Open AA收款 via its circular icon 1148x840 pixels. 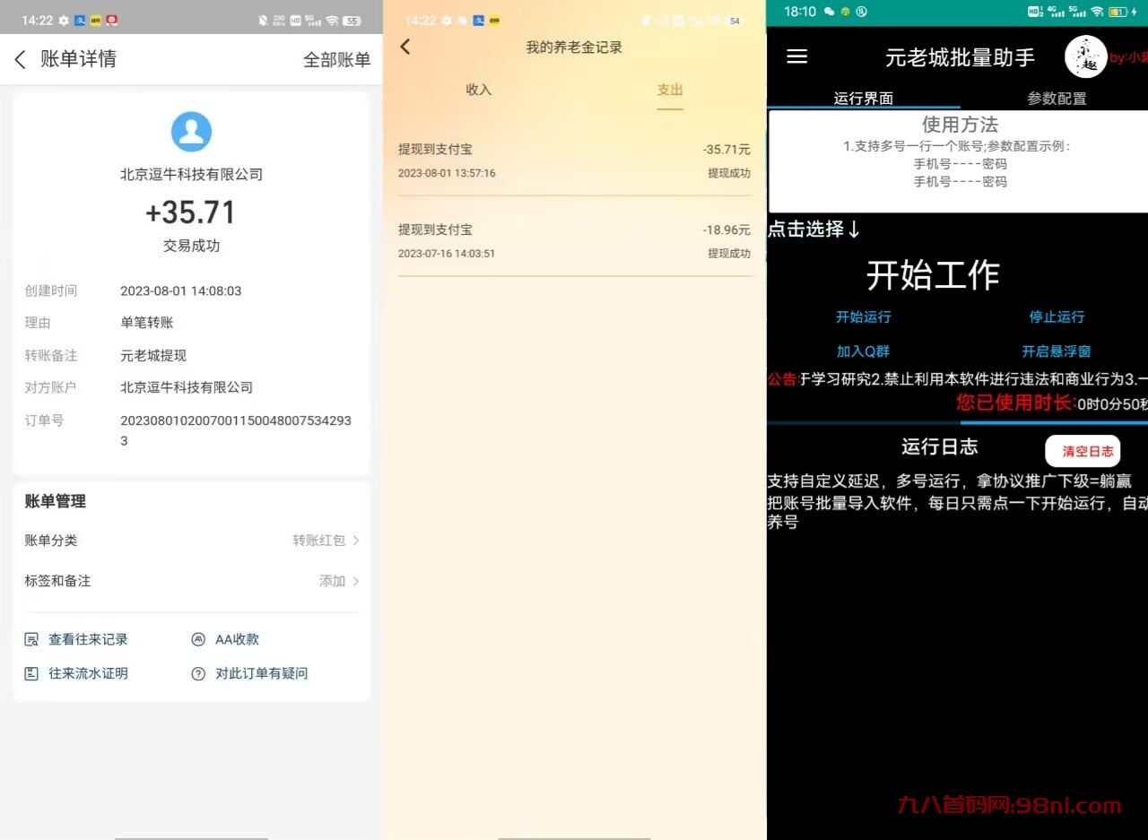coord(198,639)
